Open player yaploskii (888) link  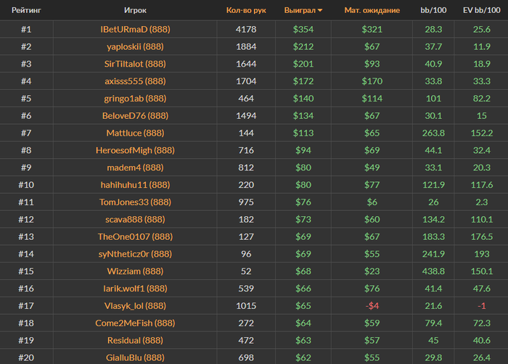tap(135, 46)
